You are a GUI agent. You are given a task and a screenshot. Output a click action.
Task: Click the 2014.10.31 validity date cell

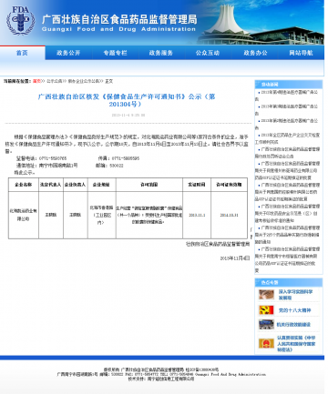click(229, 215)
